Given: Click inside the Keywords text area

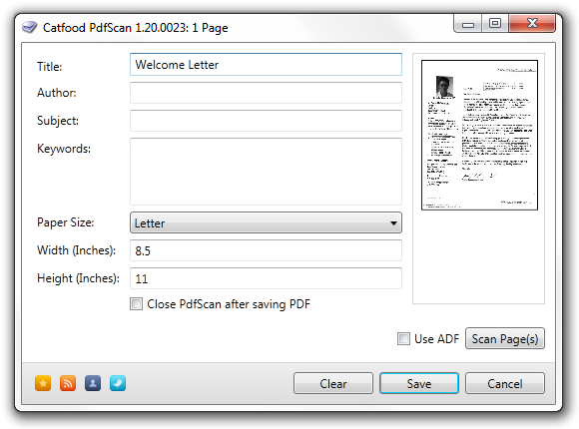Looking at the screenshot, I should pyautogui.click(x=266, y=172).
